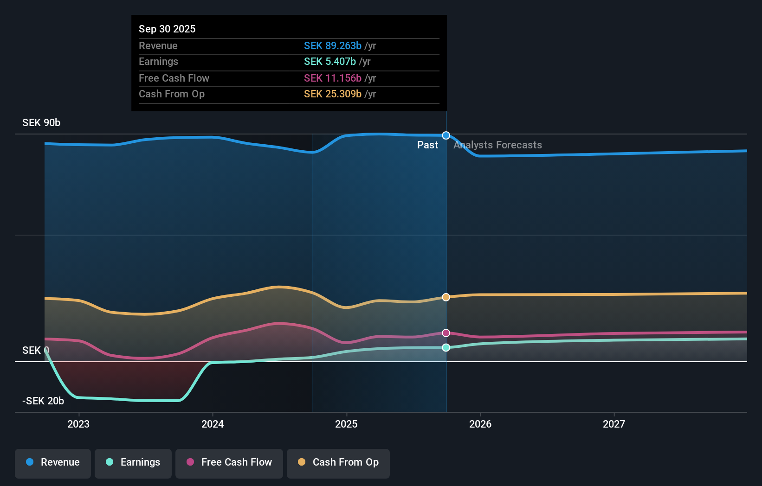Click the Cash From Op legend dot
The image size is (762, 486).
pyautogui.click(x=302, y=462)
